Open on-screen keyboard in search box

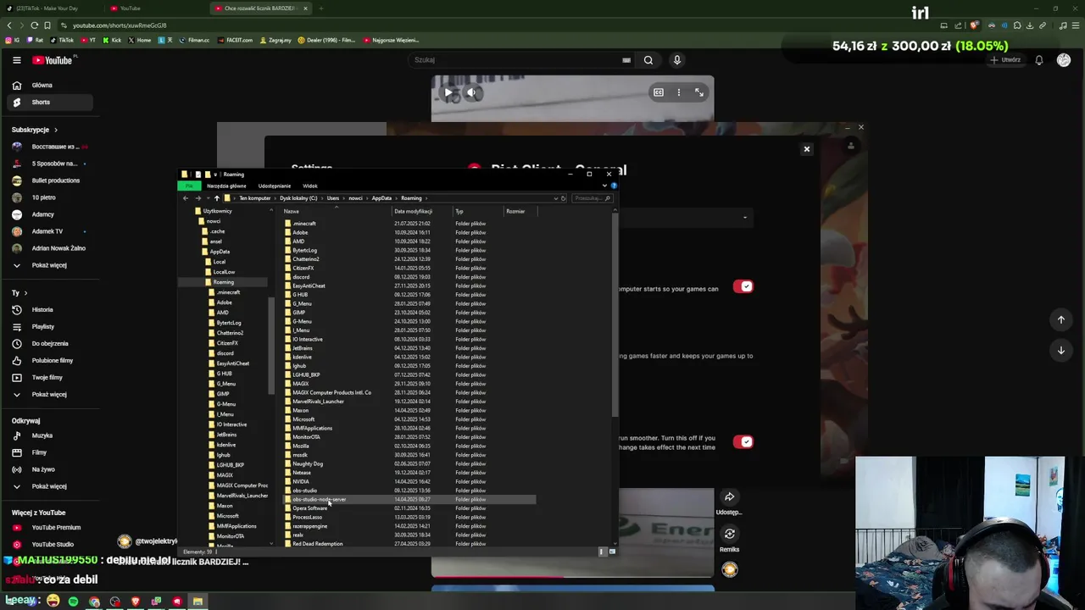point(626,60)
